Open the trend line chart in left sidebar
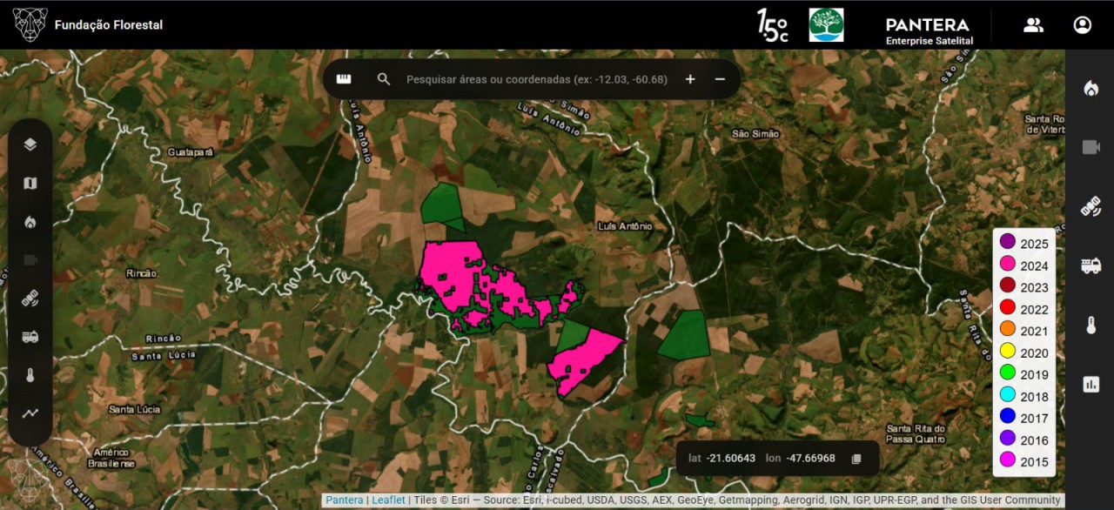The width and height of the screenshot is (1114, 510). pos(30,413)
